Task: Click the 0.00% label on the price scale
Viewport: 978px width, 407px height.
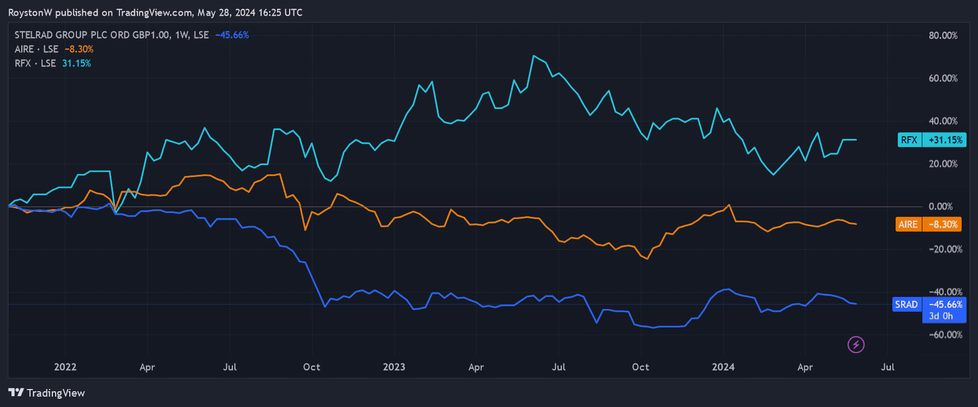Action: pyautogui.click(x=941, y=206)
